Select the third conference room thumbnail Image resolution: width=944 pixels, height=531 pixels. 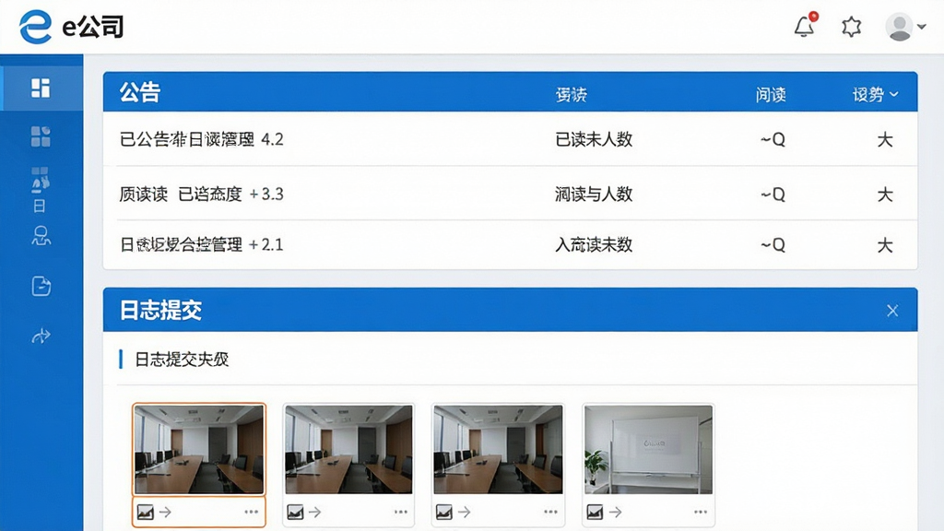pos(499,450)
